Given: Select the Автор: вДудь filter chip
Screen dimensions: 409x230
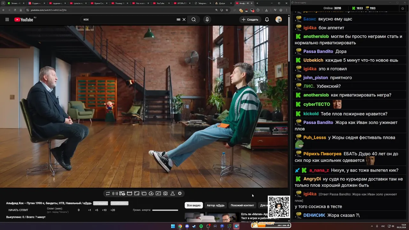Looking at the screenshot, I should click(x=216, y=205).
